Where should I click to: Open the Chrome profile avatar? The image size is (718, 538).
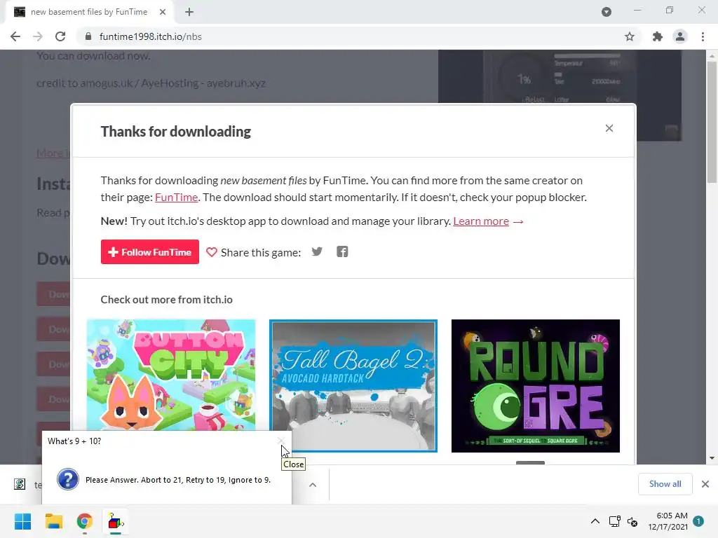680,36
